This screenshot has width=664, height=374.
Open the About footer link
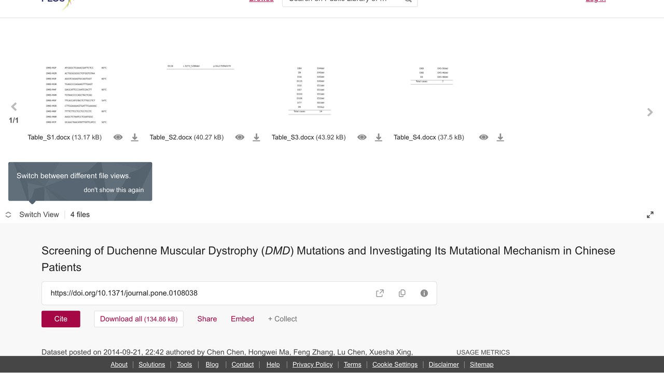(x=119, y=365)
